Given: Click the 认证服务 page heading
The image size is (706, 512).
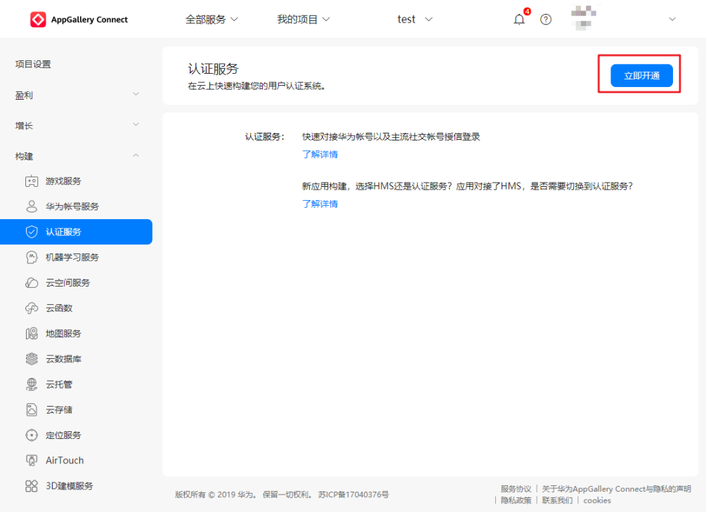Looking at the screenshot, I should (213, 69).
